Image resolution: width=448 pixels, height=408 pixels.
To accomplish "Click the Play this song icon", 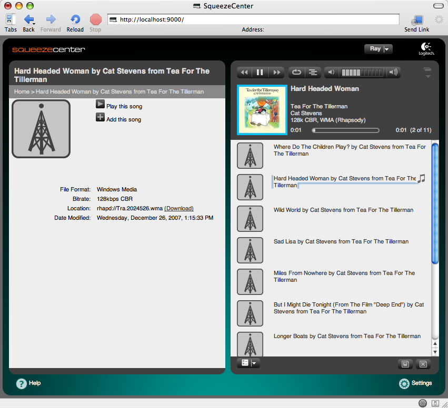I will point(100,104).
